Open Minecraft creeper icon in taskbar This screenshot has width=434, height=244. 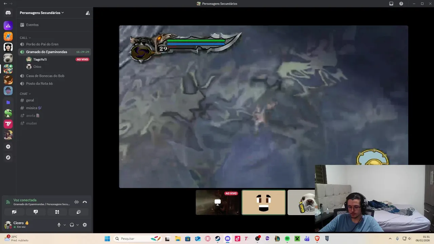click(297, 239)
